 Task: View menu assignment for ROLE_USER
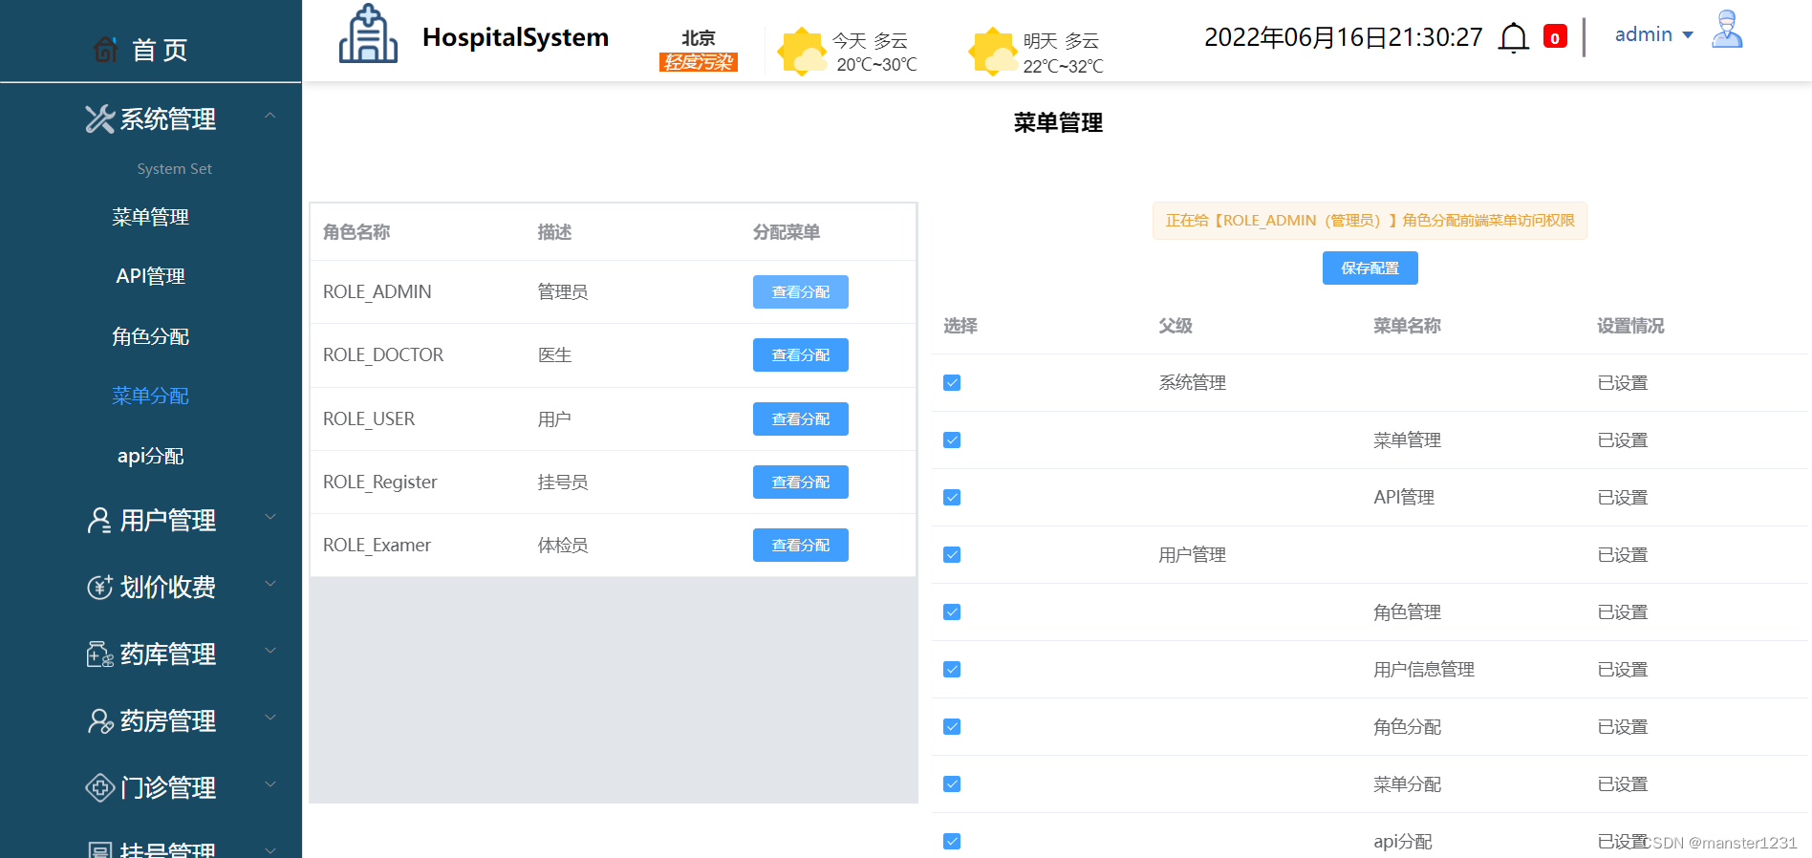801,419
